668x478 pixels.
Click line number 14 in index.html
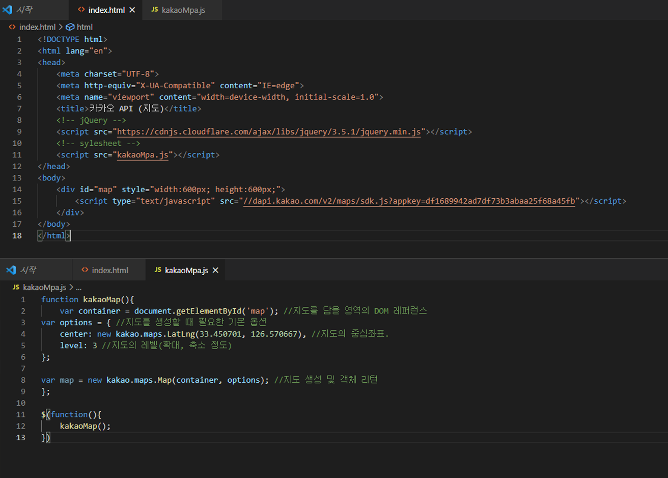pos(17,190)
